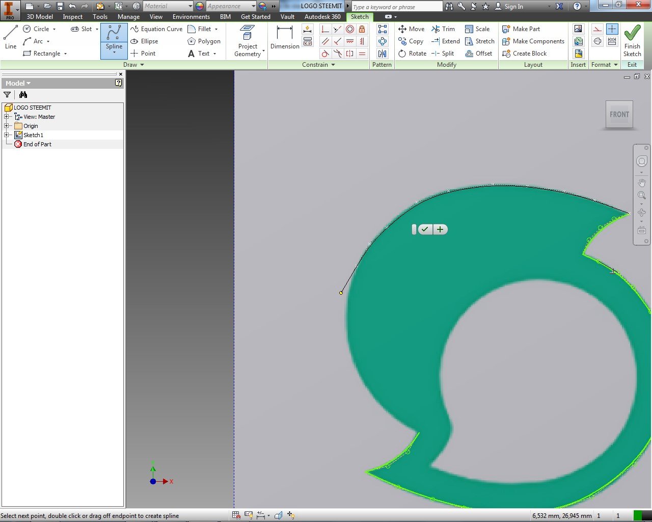The width and height of the screenshot is (652, 522).
Task: Select the Ellipse tool
Action: tap(144, 41)
